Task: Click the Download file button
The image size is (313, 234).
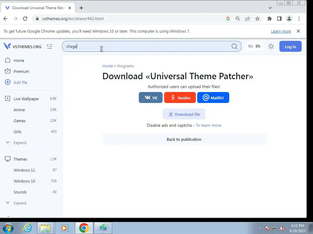Action: pyautogui.click(x=184, y=114)
